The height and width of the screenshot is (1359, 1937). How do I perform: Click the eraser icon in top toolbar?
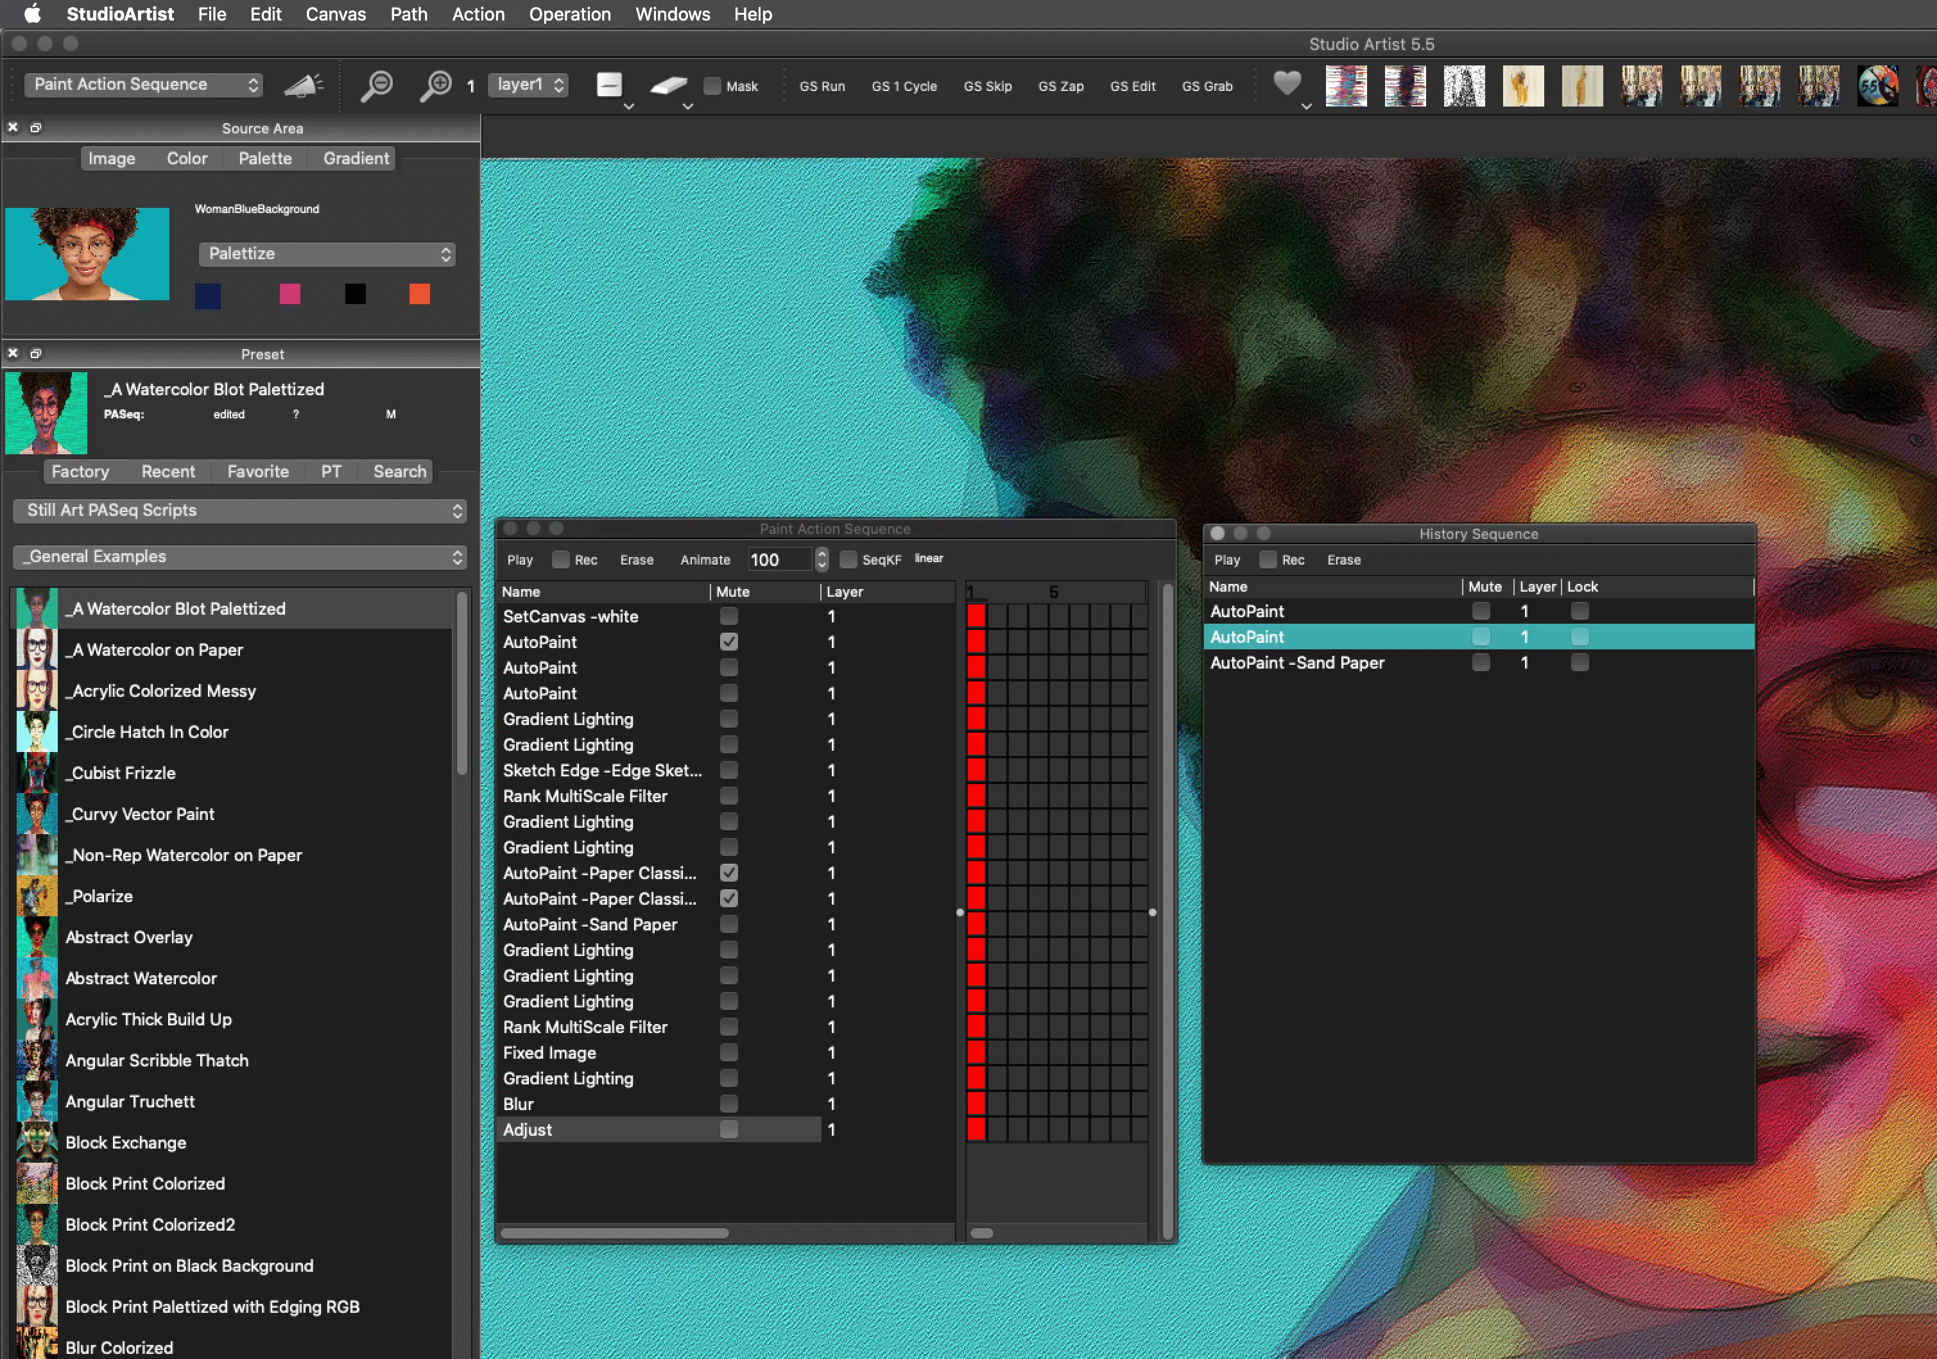click(668, 84)
